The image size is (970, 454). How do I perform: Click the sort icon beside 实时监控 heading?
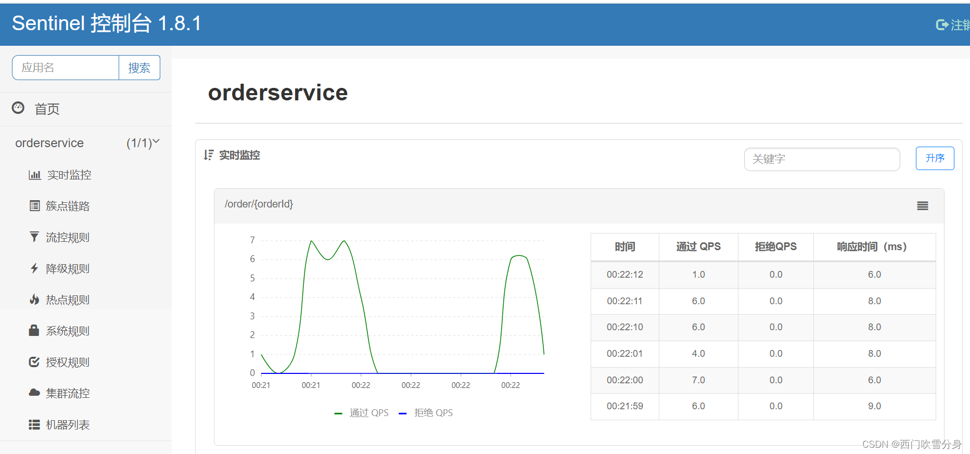pyautogui.click(x=209, y=155)
